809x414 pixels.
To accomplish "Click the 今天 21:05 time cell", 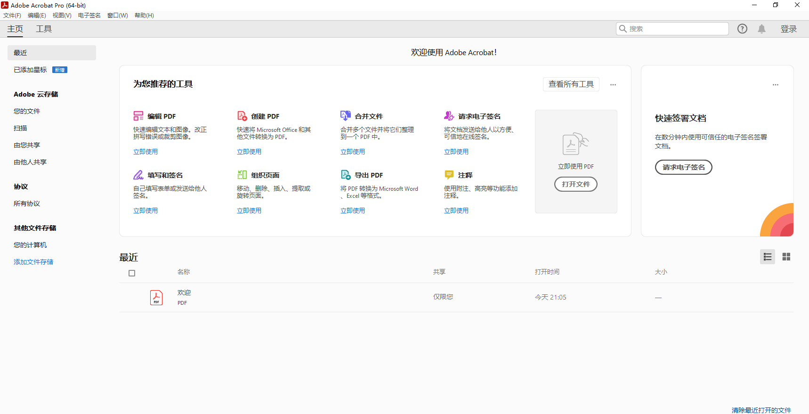I will [550, 297].
